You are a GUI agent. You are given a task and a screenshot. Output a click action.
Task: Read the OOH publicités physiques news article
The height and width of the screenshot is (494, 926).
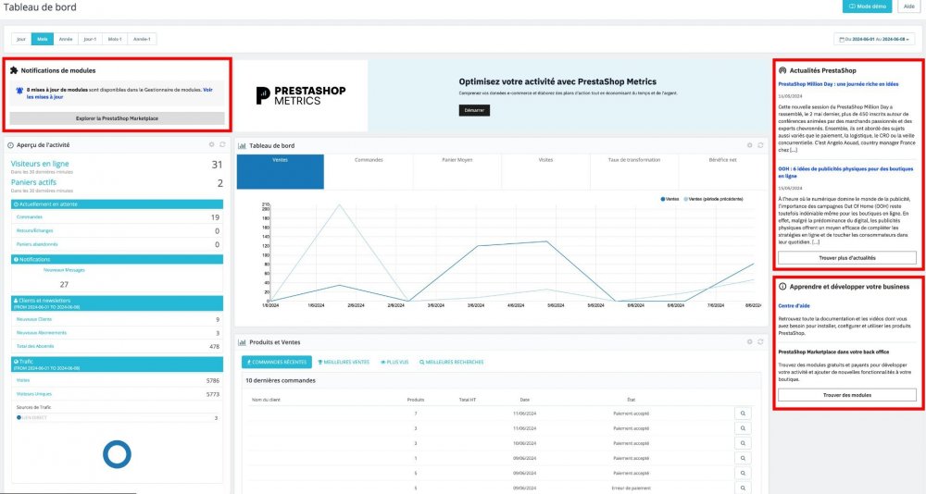(845, 172)
